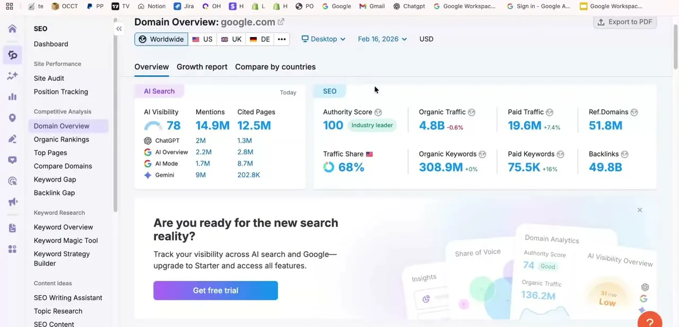Select the SEO toolkit icon in left rail
This screenshot has width=679, height=327.
coord(12,55)
